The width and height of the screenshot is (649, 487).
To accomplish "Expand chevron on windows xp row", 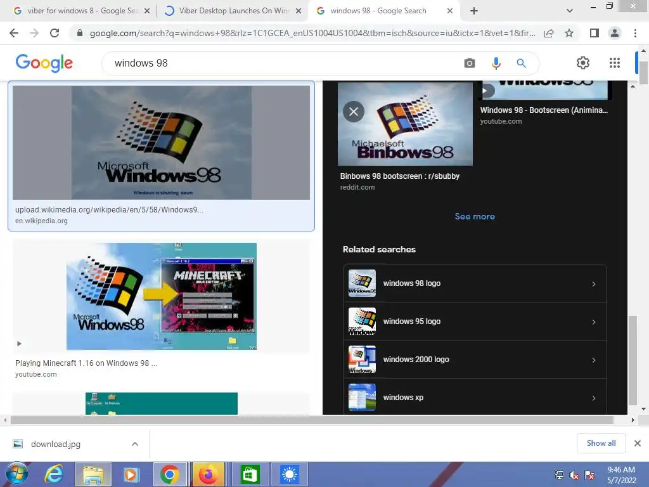I will tap(593, 398).
